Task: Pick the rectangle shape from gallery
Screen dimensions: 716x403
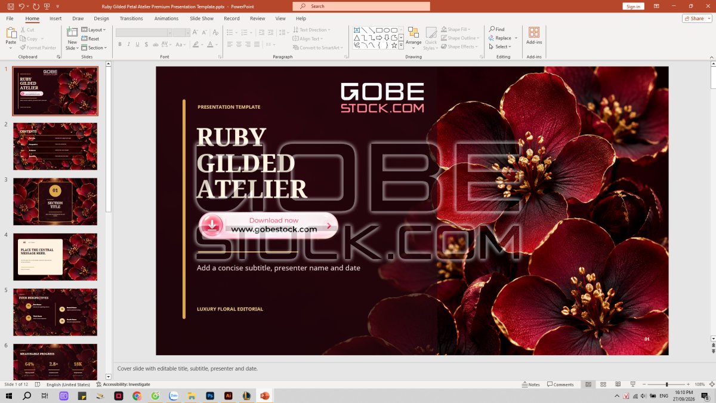Action: (379, 30)
